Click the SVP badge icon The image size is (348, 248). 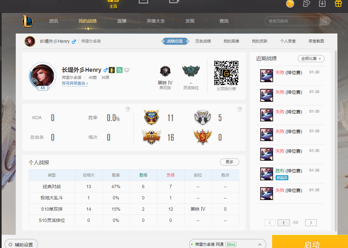coord(202,117)
